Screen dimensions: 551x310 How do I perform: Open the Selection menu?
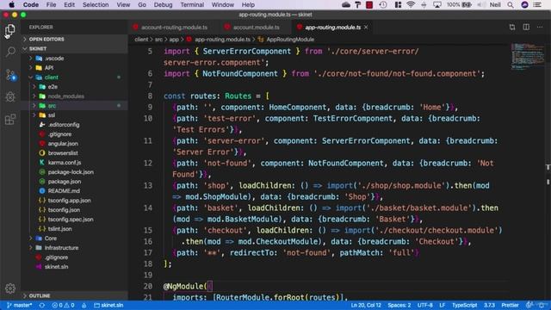click(96, 5)
